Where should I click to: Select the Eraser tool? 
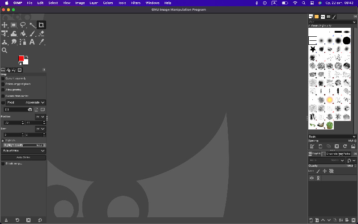[41, 33]
